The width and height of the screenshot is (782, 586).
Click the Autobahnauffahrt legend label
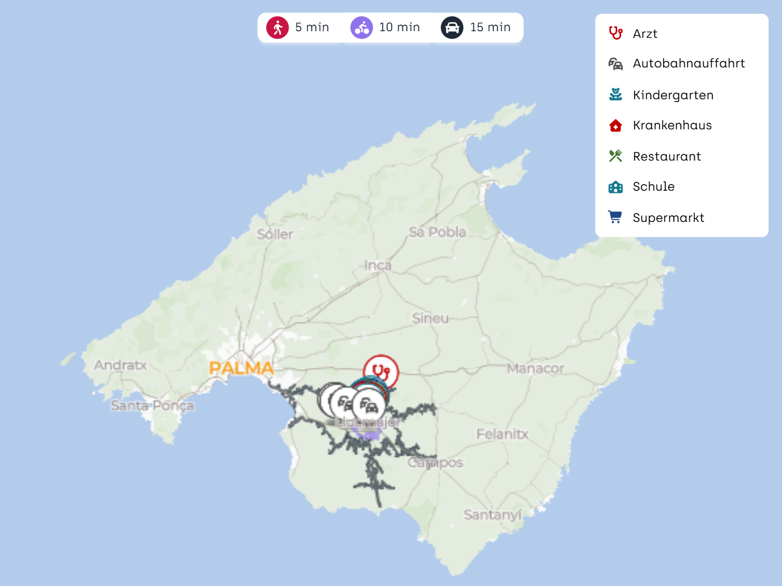click(x=688, y=64)
